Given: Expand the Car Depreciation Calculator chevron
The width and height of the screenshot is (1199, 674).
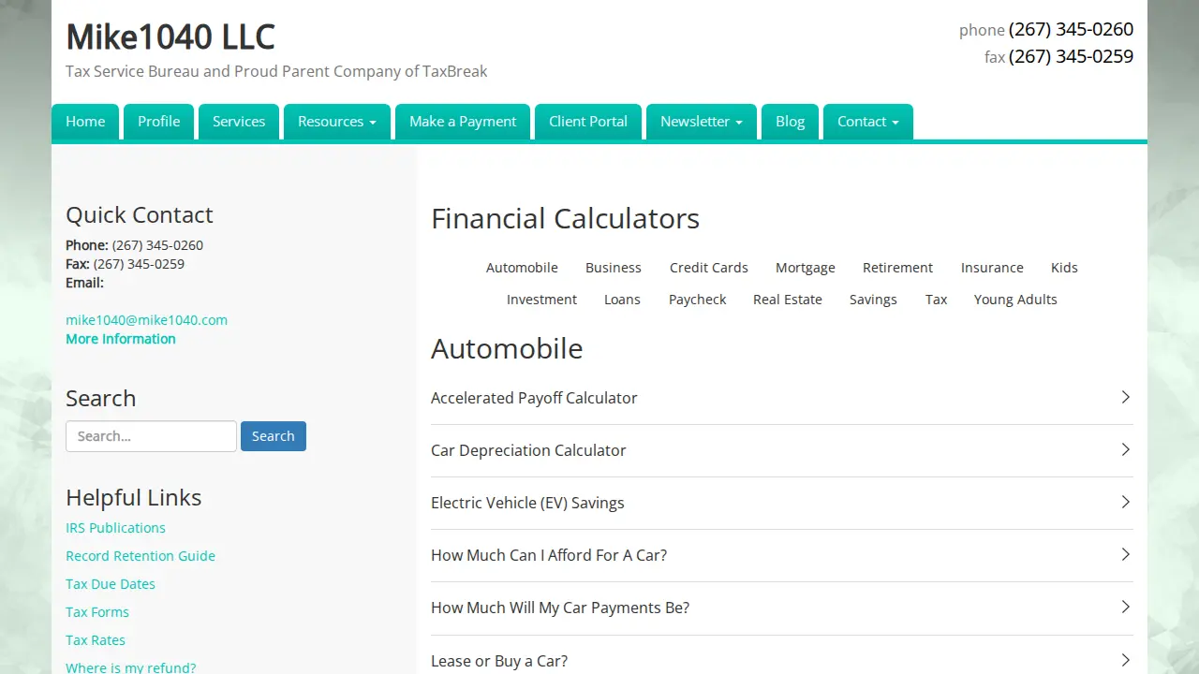Looking at the screenshot, I should click(x=1125, y=450).
